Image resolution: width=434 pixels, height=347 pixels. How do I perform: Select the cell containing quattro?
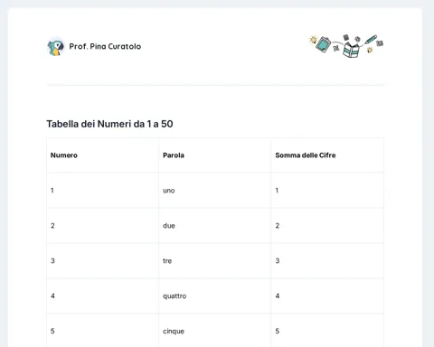click(215, 296)
